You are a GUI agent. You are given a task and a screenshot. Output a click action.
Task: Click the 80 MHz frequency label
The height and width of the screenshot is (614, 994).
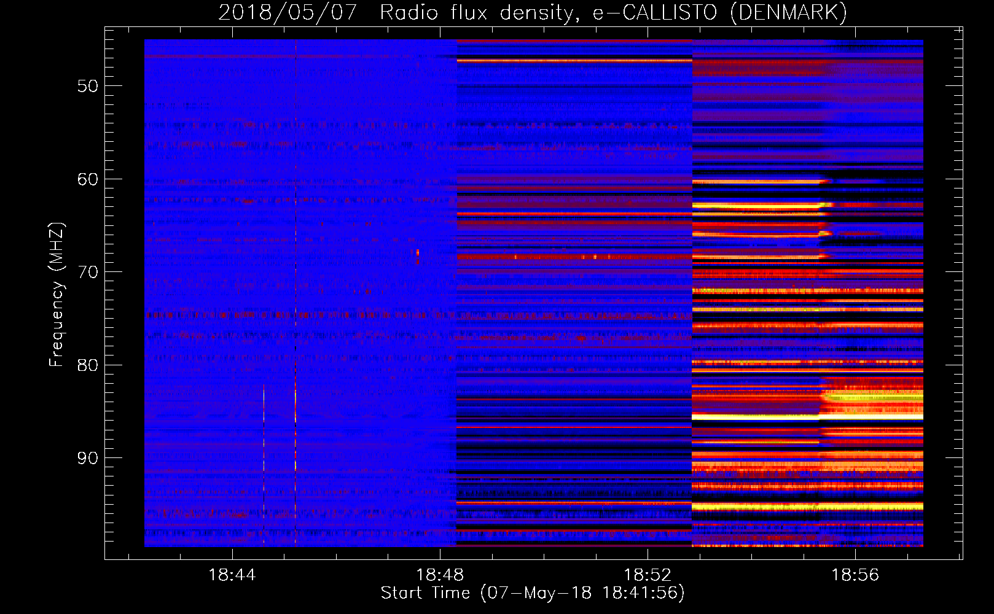(x=88, y=365)
